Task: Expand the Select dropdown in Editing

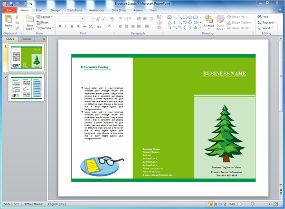Action: coord(266,28)
